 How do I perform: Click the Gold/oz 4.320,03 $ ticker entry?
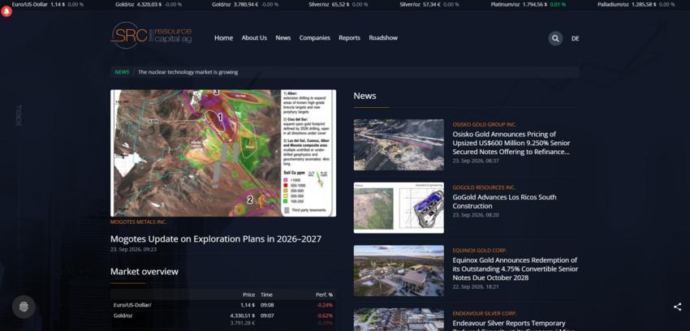[149, 4]
